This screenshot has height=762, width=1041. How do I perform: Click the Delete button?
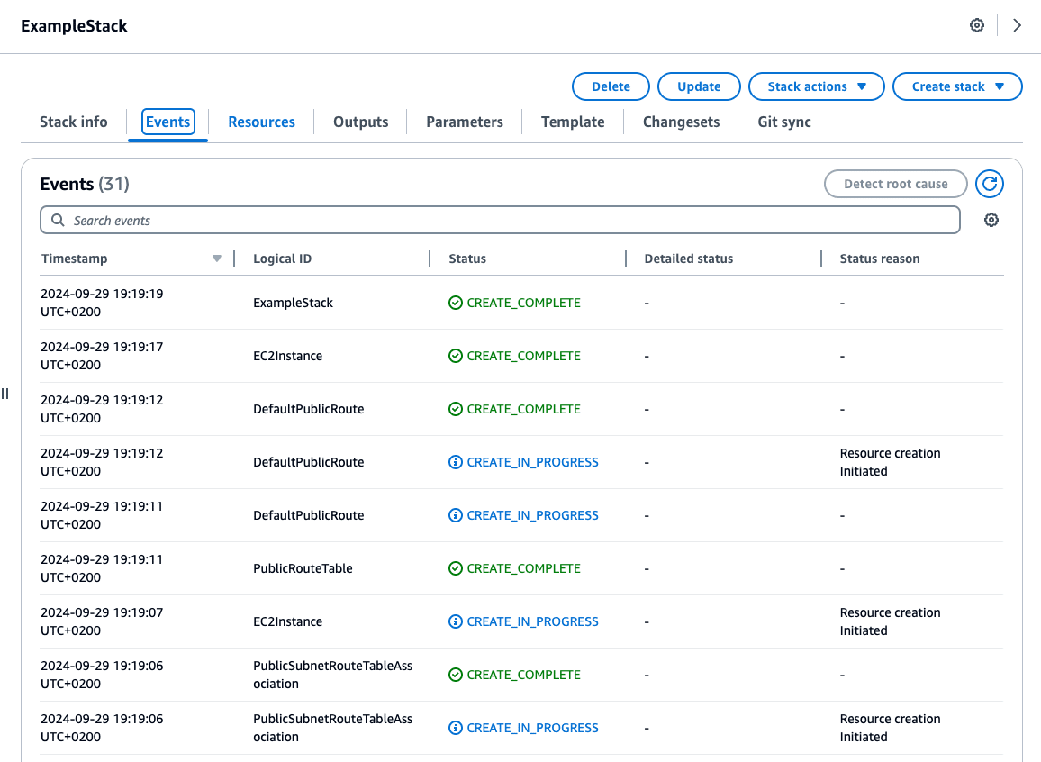pyautogui.click(x=611, y=86)
